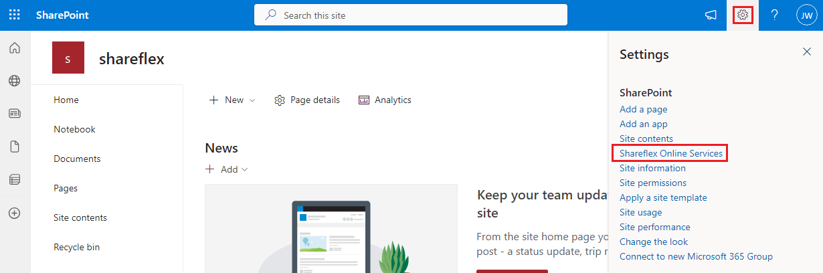Viewport: 823px width, 273px height.
Task: Click Site contents link in Settings panel
Action: point(646,139)
